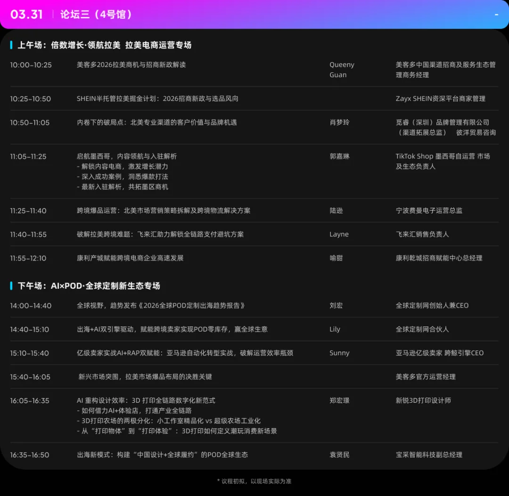Screen dimensions: 509x496
Task: Select the 15:40-16:05 time slot
Action: pyautogui.click(x=30, y=377)
